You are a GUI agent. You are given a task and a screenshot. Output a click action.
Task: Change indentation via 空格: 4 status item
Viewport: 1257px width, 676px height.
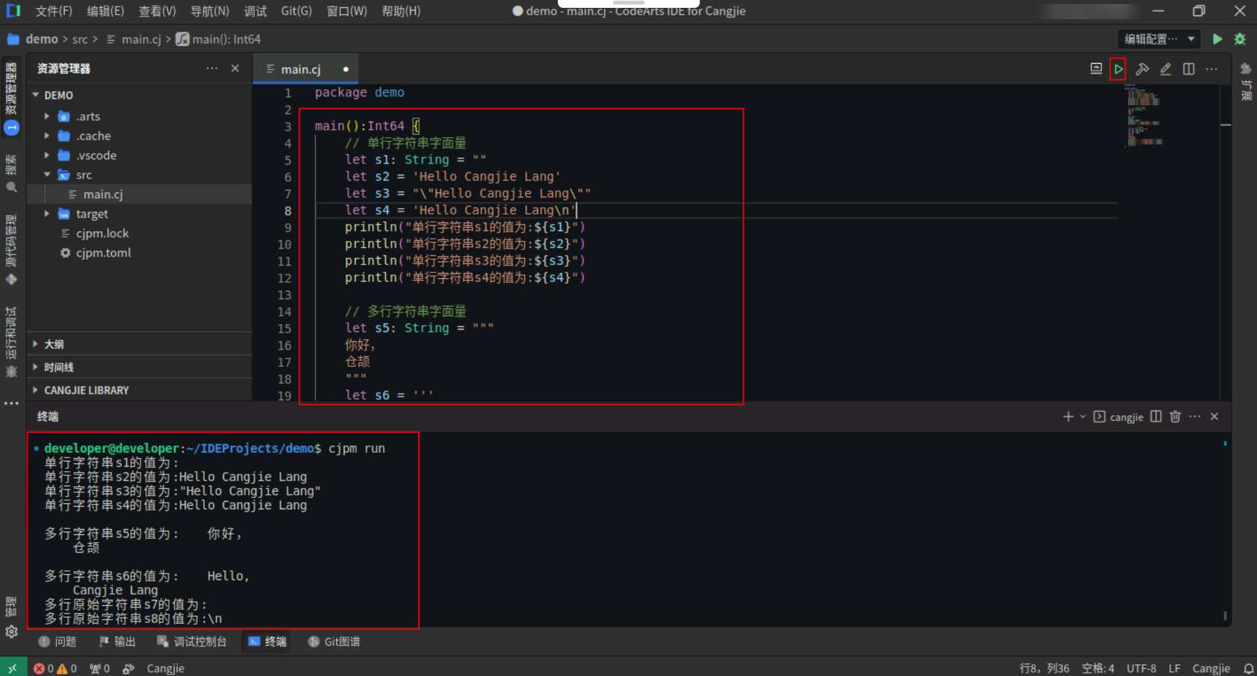[x=1098, y=668]
